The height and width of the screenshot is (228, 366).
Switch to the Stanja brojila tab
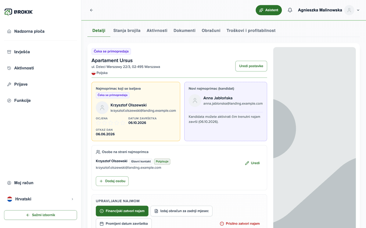(127, 30)
